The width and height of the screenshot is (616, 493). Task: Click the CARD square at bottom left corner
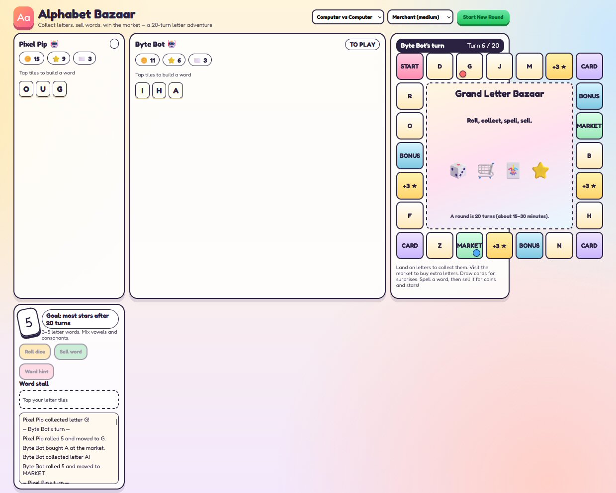[410, 246]
